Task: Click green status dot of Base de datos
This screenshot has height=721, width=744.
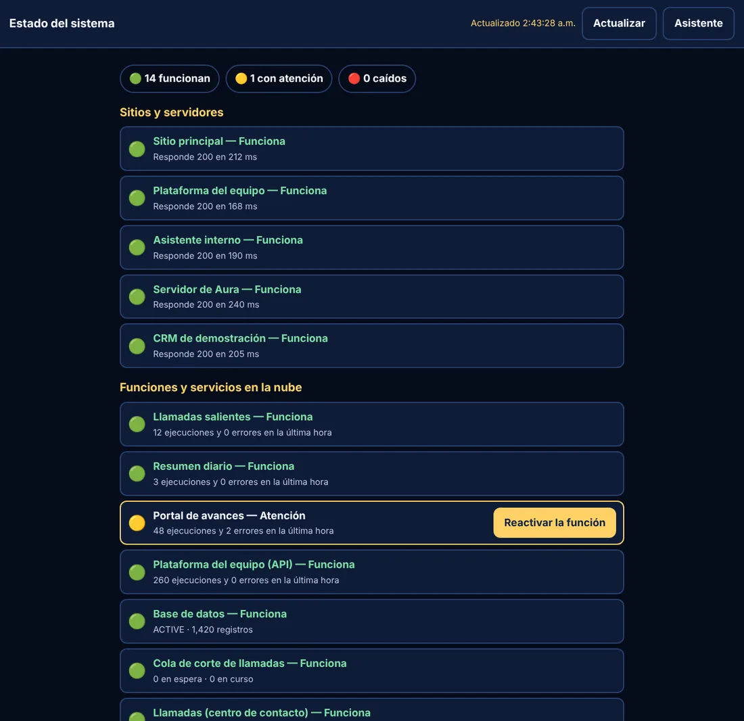Action: [x=137, y=622]
